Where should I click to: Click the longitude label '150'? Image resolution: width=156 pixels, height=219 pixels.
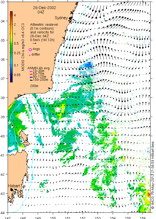coord(53,218)
